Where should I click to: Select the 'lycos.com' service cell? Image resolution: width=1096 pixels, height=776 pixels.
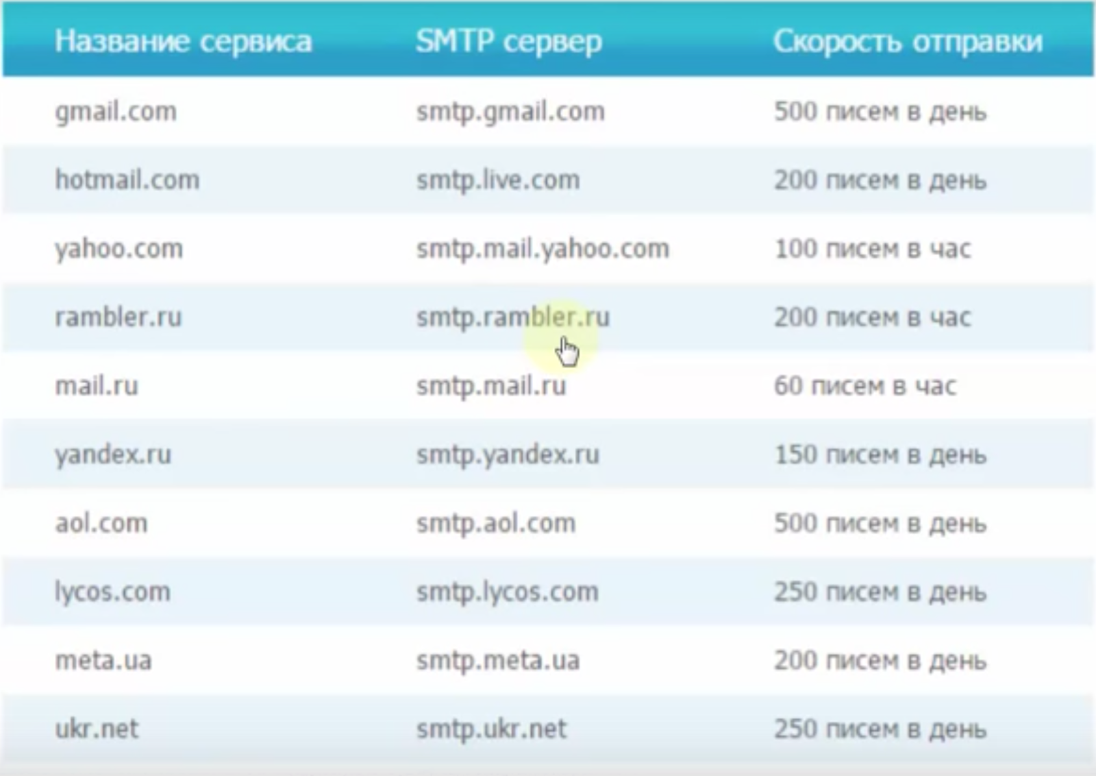112,592
